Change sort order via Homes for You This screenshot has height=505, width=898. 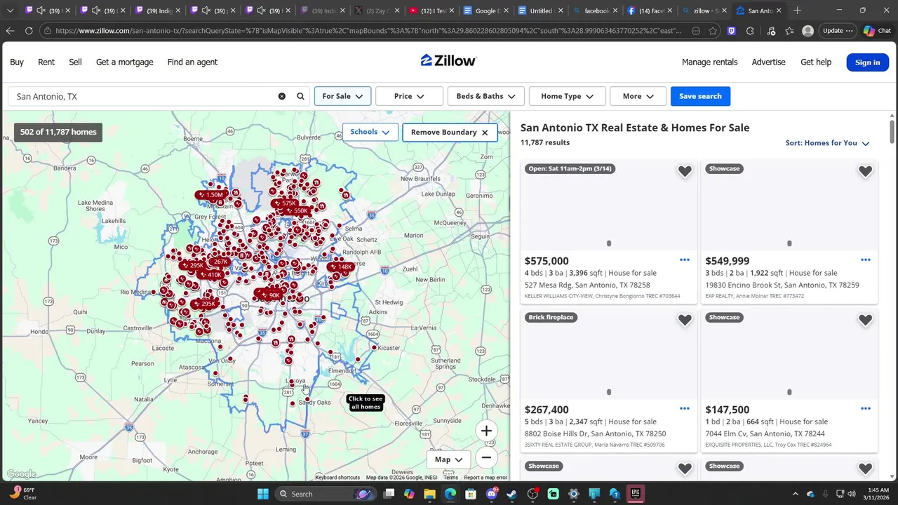[x=827, y=143]
